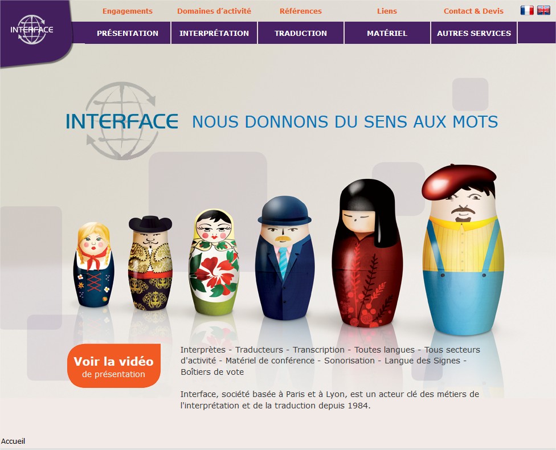
Task: Go to Contact & Devis
Action: (474, 11)
